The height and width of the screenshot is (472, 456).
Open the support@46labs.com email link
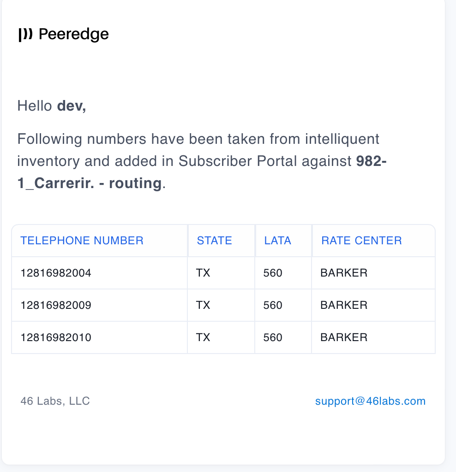tap(371, 401)
